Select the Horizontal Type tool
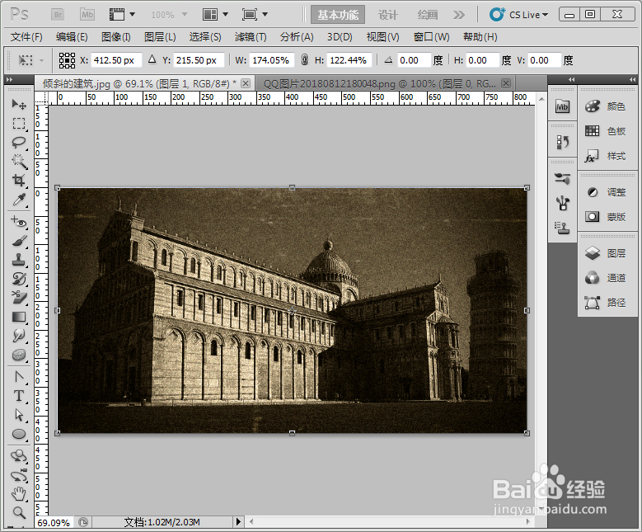 (x=19, y=396)
